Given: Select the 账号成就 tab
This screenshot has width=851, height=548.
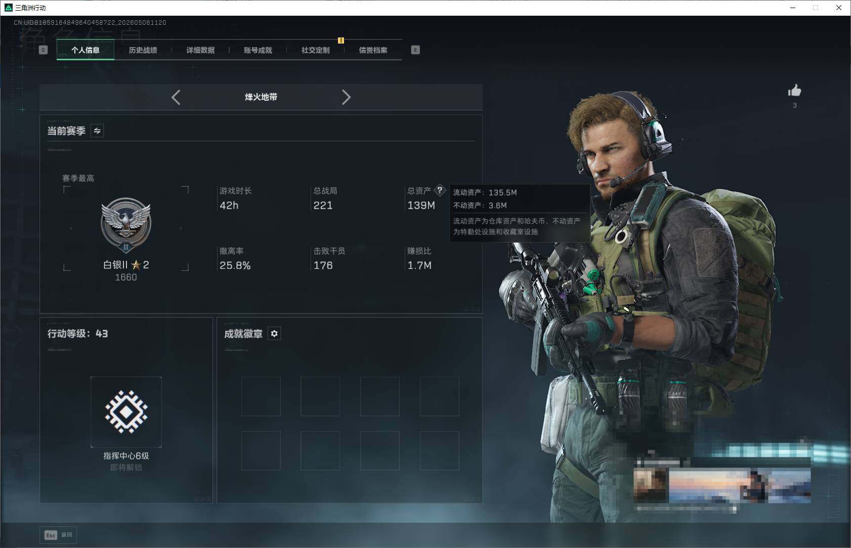Looking at the screenshot, I should coord(258,50).
